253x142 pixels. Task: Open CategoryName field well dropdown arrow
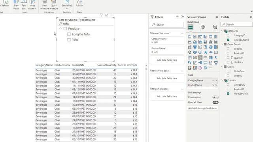(x=213, y=80)
